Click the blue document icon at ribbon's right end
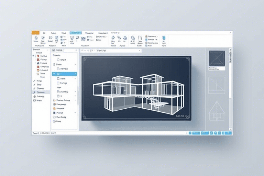 [x=164, y=38]
